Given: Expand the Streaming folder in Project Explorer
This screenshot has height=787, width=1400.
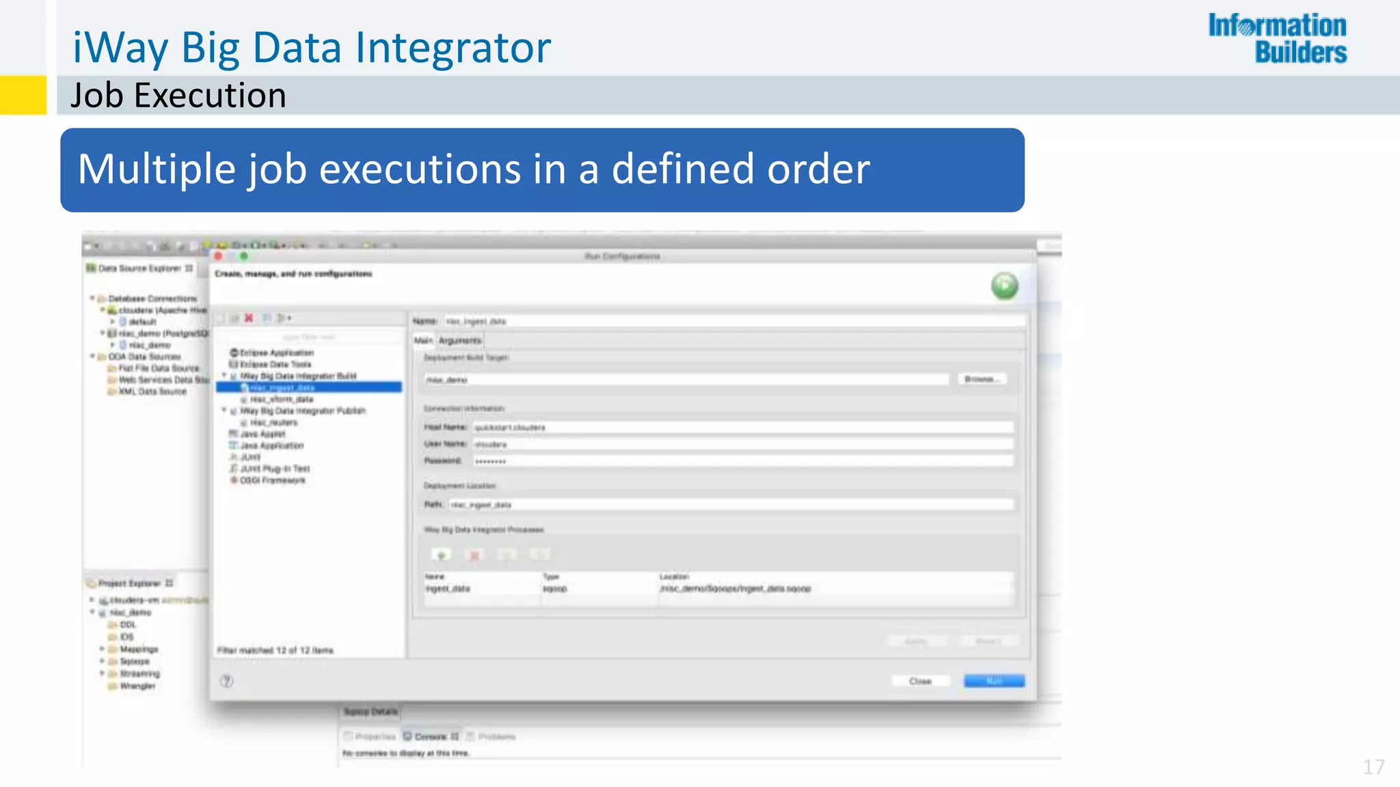Looking at the screenshot, I should [x=102, y=674].
